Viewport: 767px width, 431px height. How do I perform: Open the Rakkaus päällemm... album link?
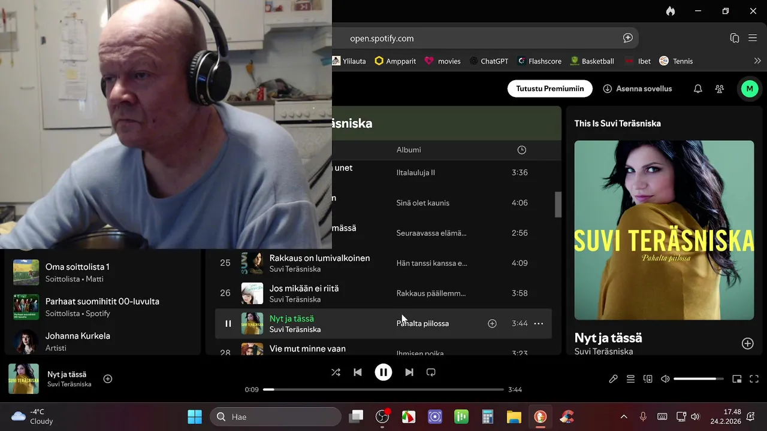click(x=431, y=293)
